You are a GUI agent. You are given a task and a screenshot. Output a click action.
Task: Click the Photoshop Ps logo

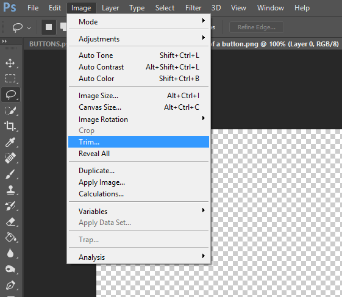click(10, 7)
